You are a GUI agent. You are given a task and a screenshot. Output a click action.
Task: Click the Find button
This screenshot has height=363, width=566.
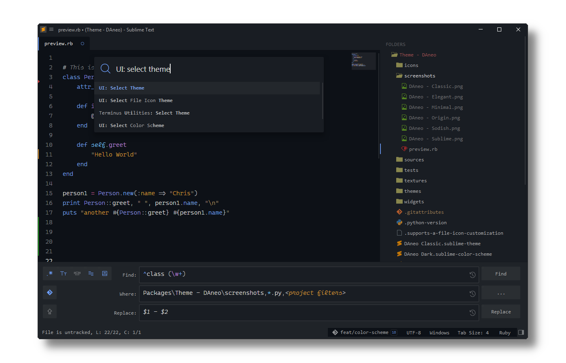(x=501, y=274)
